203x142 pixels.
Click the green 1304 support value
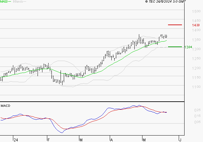coord(188,47)
